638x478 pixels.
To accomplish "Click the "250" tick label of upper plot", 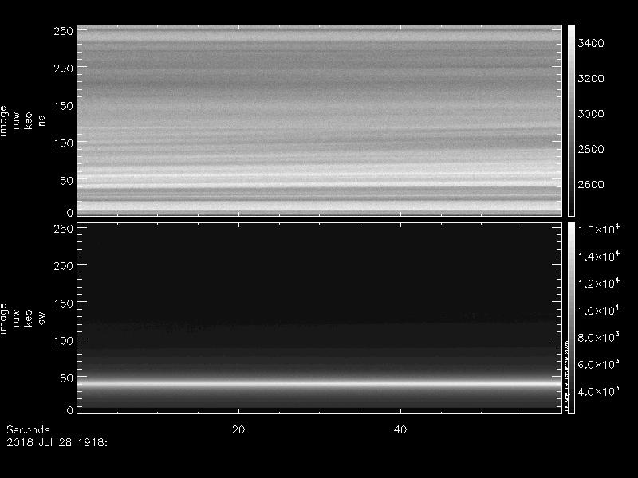I will coord(64,31).
